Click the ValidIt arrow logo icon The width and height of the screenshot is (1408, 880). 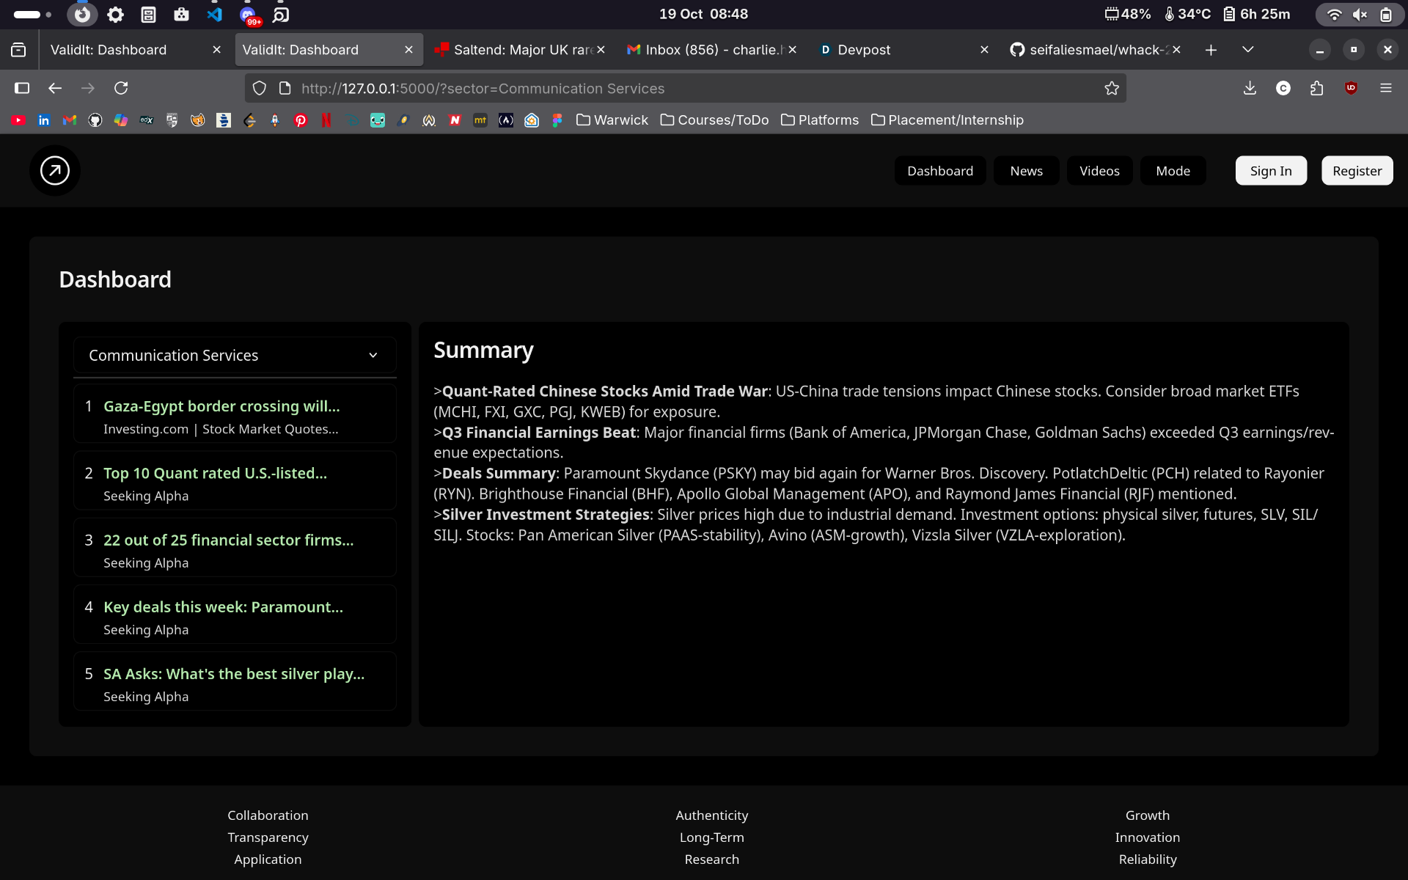55,171
